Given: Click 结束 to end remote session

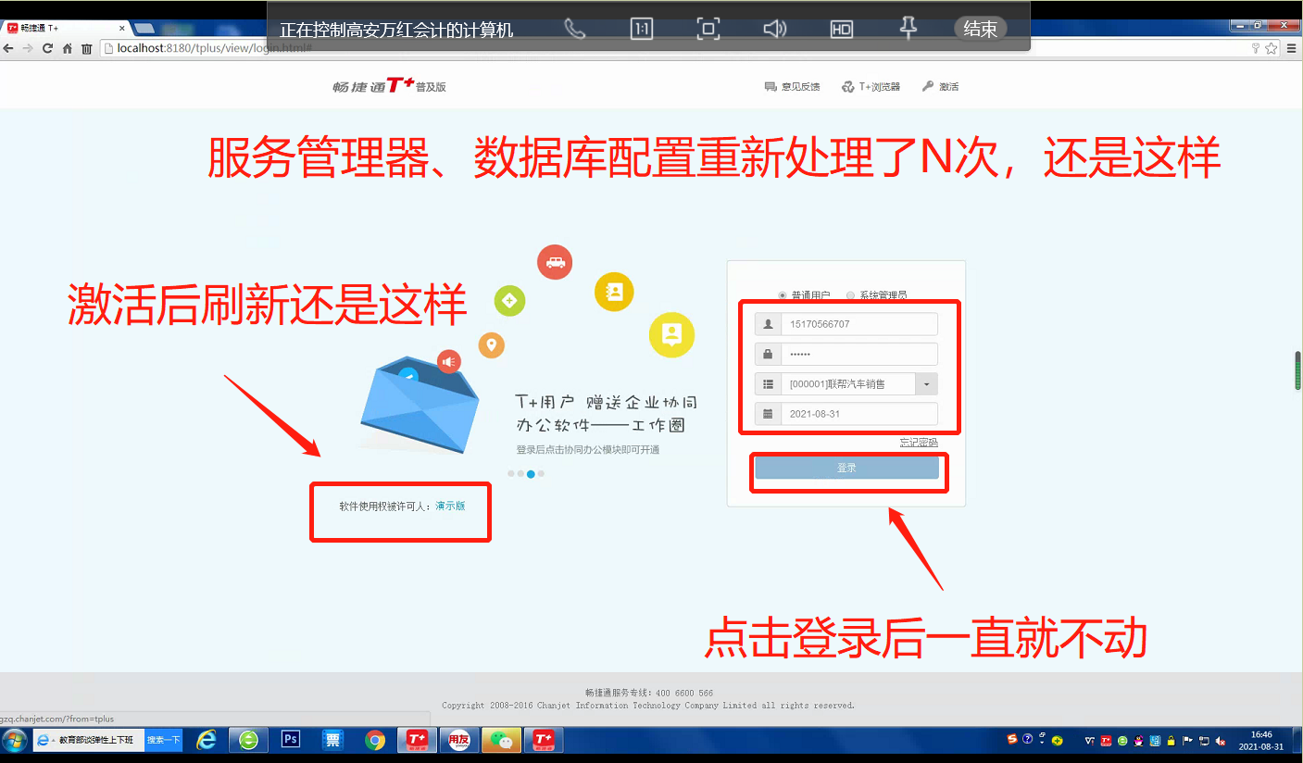Looking at the screenshot, I should 980,29.
